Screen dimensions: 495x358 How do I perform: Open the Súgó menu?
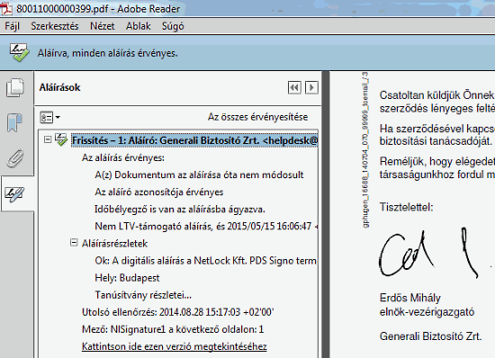tap(173, 26)
